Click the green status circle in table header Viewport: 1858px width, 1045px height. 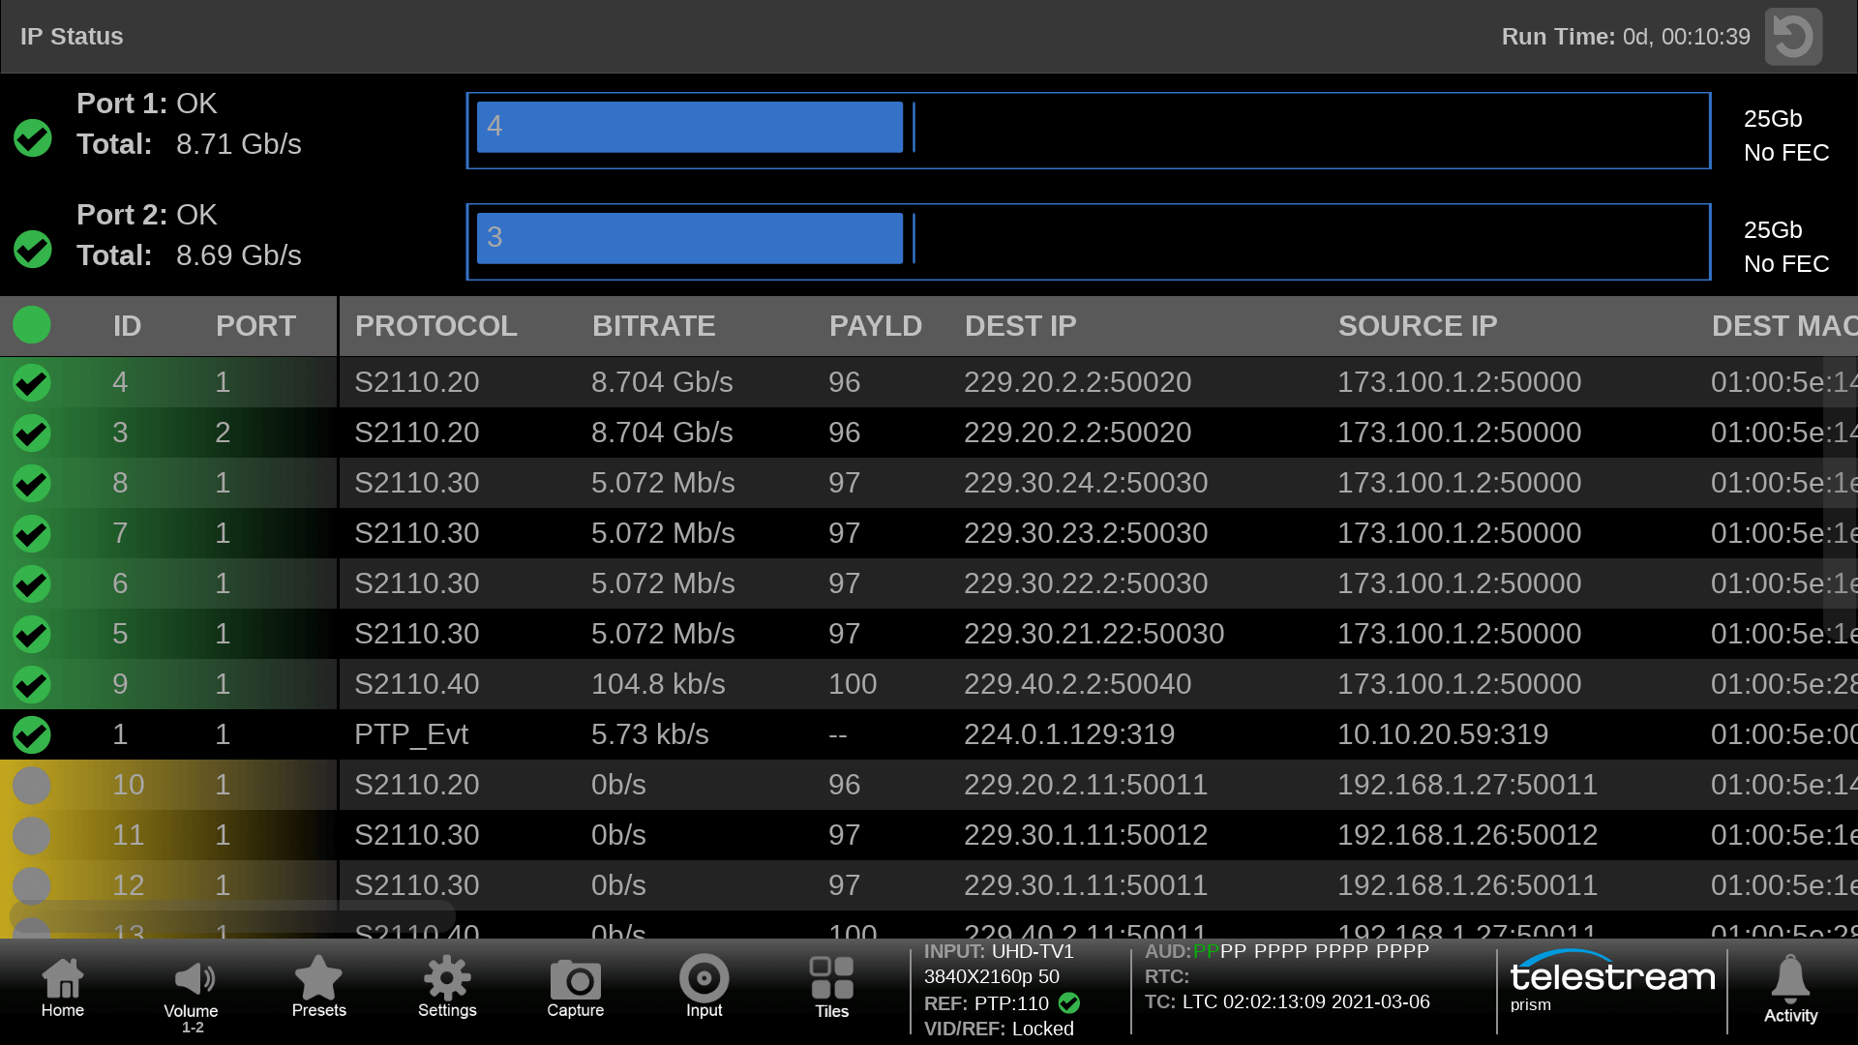click(x=32, y=325)
